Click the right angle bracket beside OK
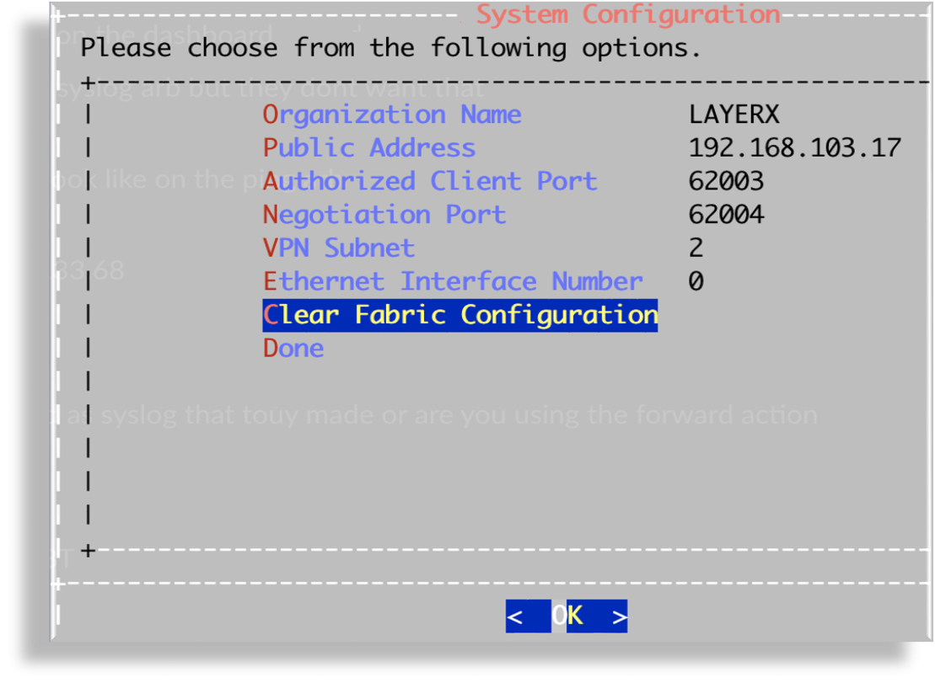Screen dimensions: 935x683 620,617
